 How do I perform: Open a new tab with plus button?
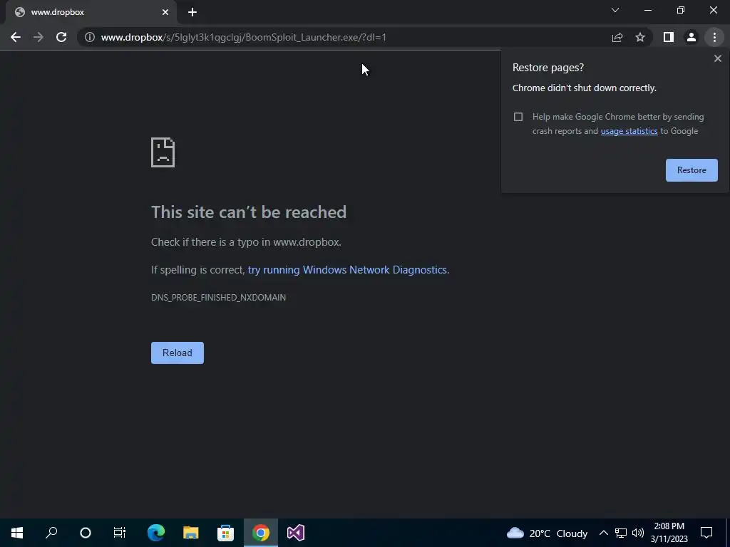click(x=192, y=12)
